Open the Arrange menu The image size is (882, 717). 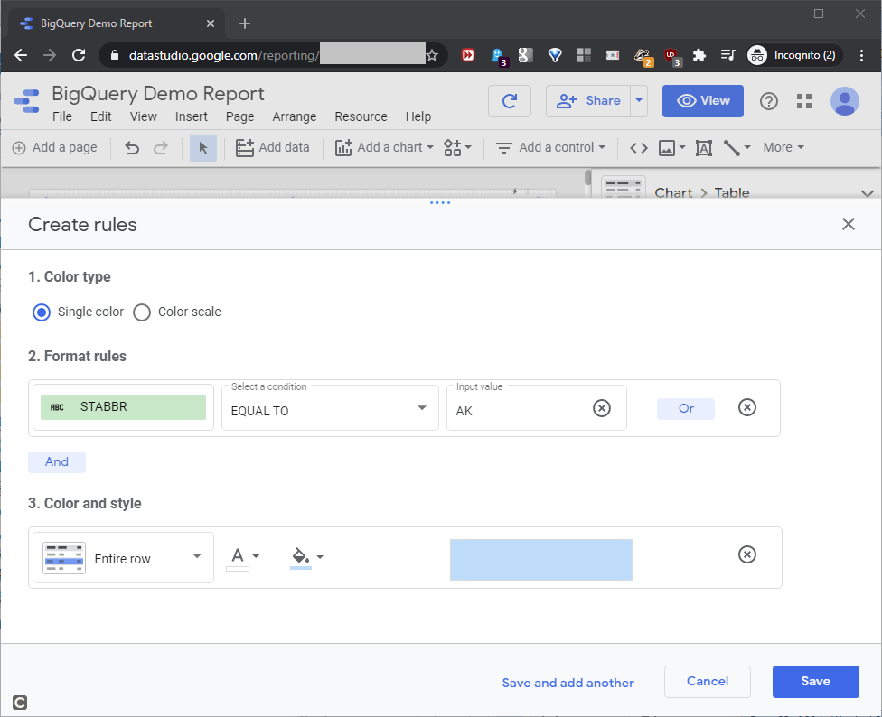(295, 116)
